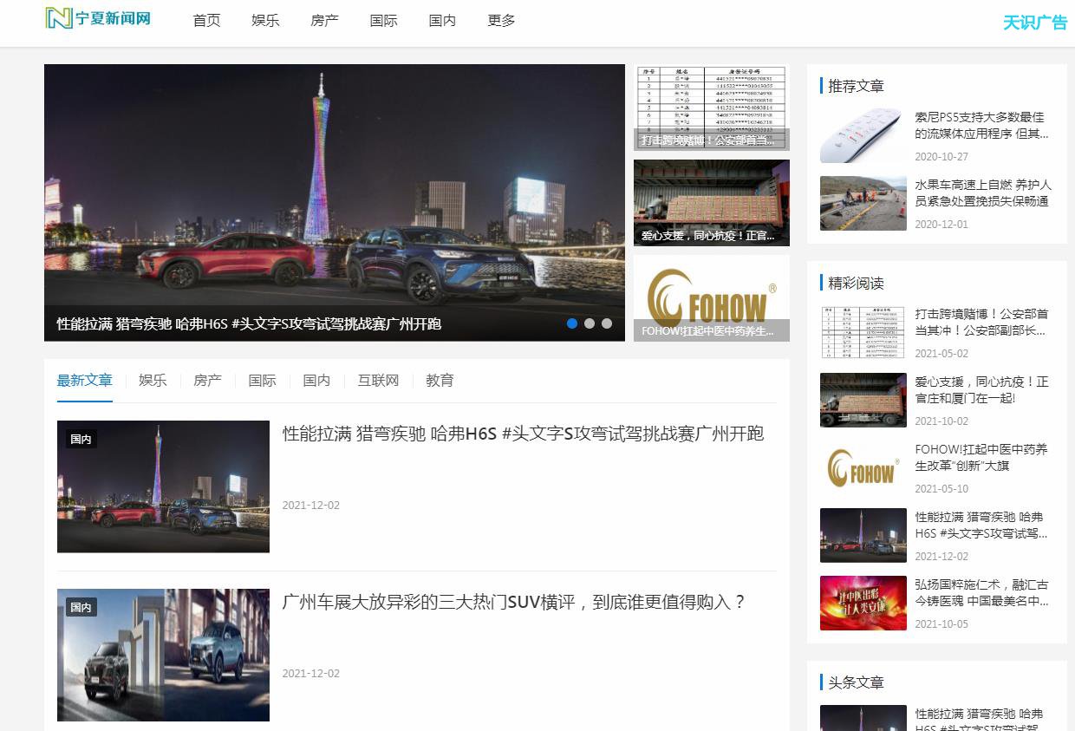Open 性能拉满 猎弯疾驰 link in 精彩阅读
The image size is (1075, 731).
(981, 525)
